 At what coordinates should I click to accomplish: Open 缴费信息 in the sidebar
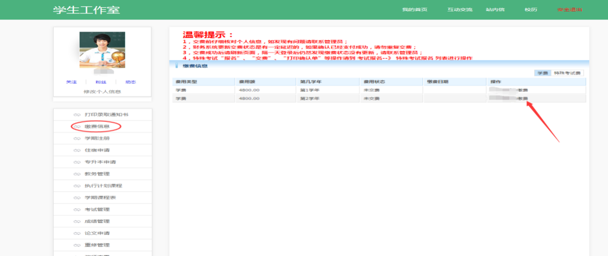coord(97,127)
